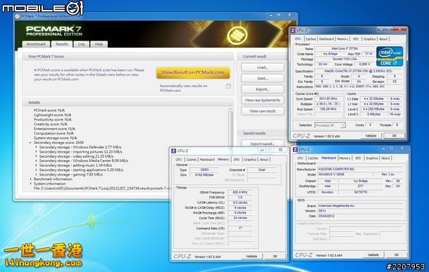Open the Processor #1 selection dropdown

tap(333, 125)
